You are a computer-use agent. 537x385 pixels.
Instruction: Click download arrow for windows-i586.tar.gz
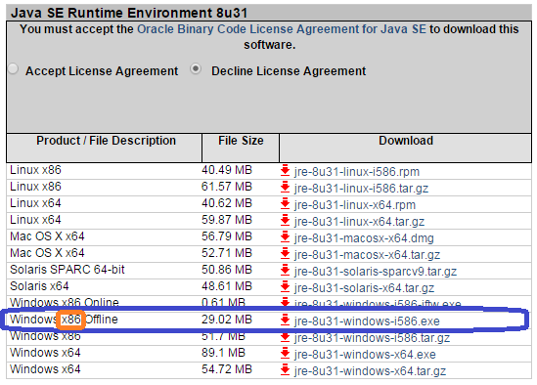click(x=285, y=337)
